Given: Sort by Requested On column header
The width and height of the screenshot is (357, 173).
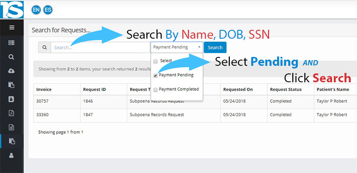Looking at the screenshot, I should [x=238, y=89].
